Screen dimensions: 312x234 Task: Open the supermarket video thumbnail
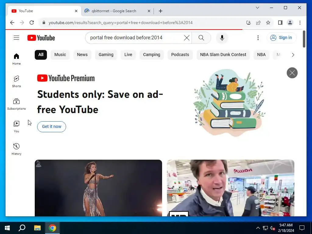pyautogui.click(x=231, y=188)
